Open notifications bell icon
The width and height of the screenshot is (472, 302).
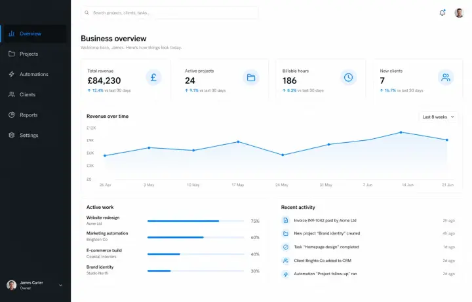click(x=442, y=12)
